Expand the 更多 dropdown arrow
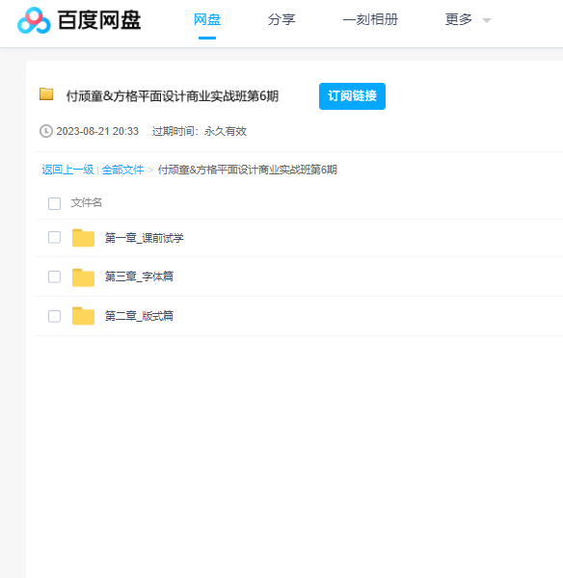 [x=487, y=20]
